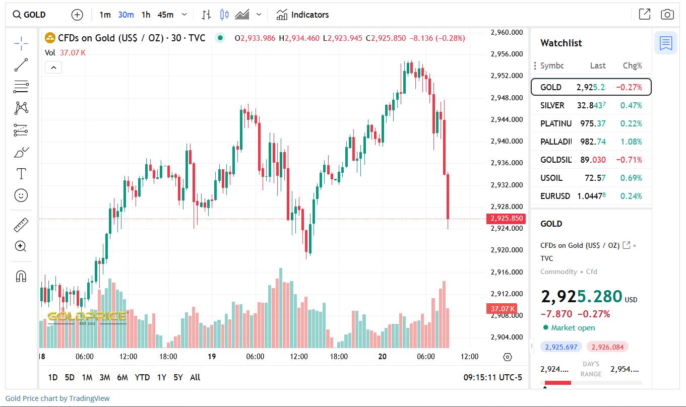
Task: Expand the time interval dropdown arrow
Action: click(184, 15)
